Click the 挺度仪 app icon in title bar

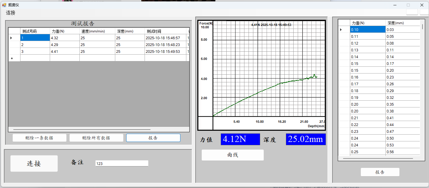(x=4, y=5)
